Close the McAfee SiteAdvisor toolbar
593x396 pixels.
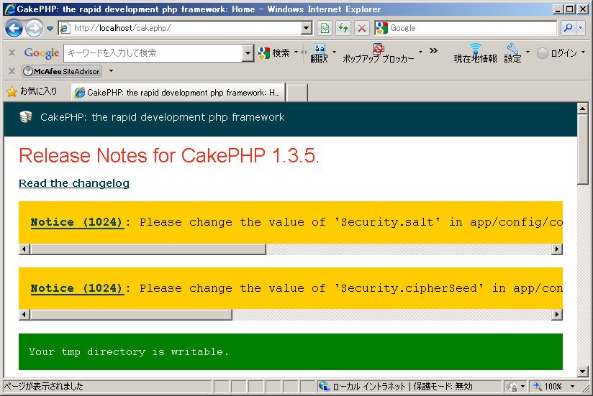coord(12,71)
